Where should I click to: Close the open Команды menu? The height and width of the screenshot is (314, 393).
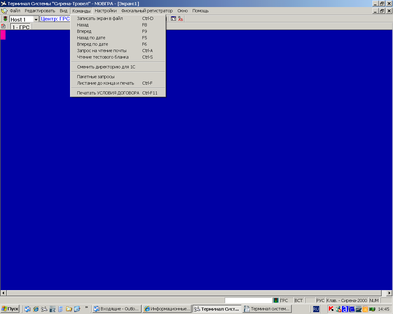81,11
